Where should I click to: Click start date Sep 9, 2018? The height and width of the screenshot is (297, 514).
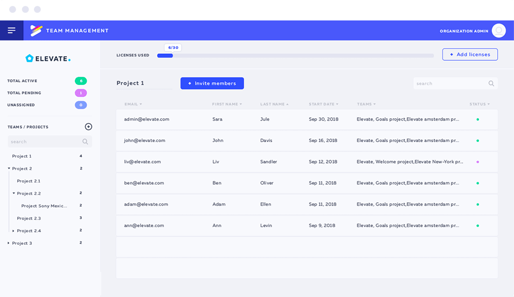(x=322, y=225)
